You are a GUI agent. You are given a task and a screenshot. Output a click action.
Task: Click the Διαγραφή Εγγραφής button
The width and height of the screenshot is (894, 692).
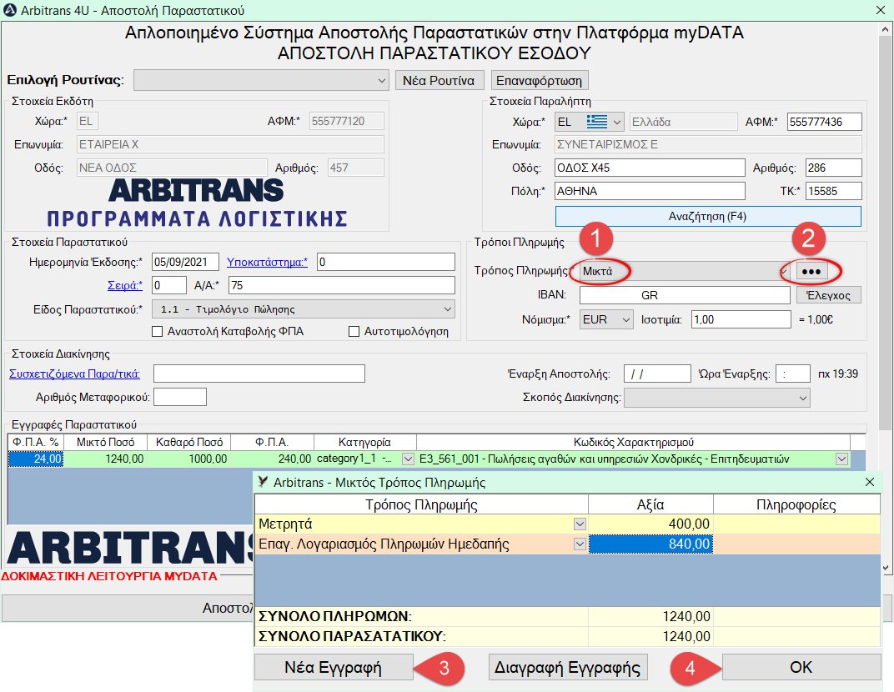pyautogui.click(x=568, y=667)
